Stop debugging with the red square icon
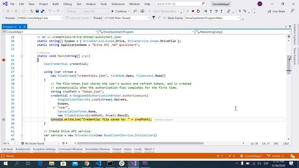The height and width of the screenshot is (168, 299). click(x=193, y=11)
